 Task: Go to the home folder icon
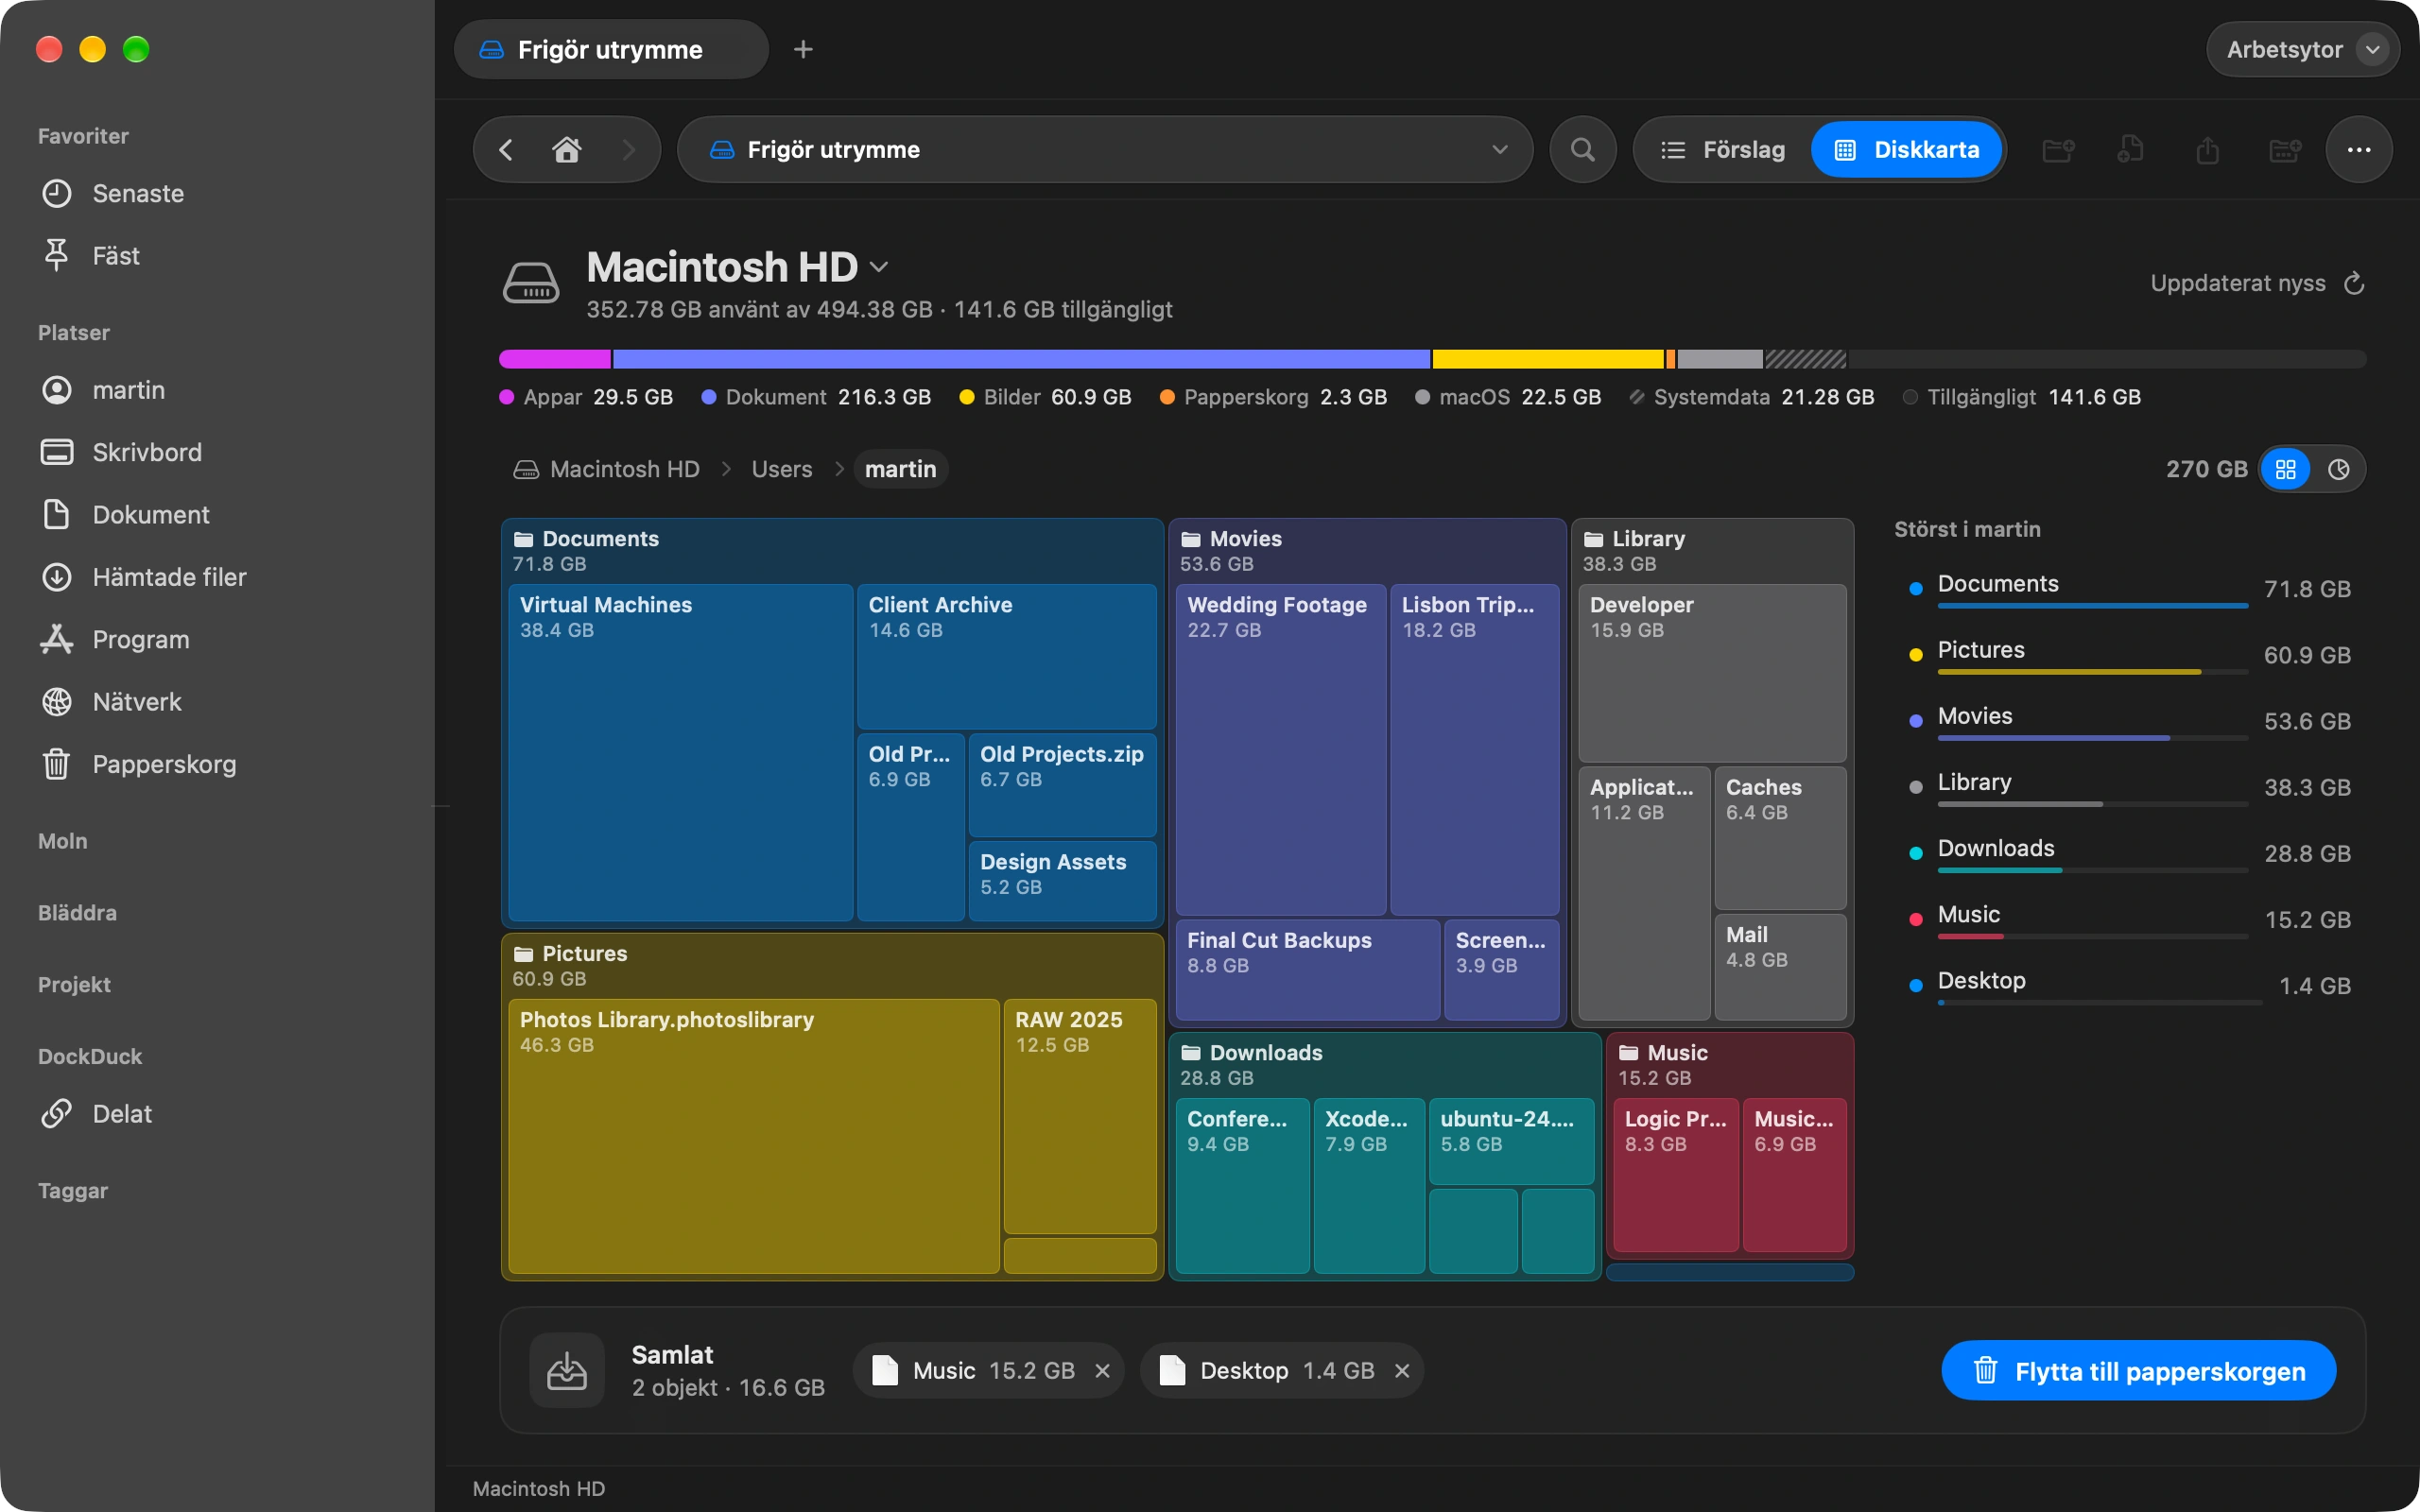567,150
